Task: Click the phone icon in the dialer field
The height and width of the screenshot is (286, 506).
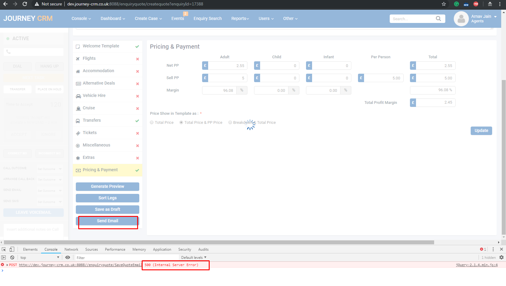Action: (8, 52)
